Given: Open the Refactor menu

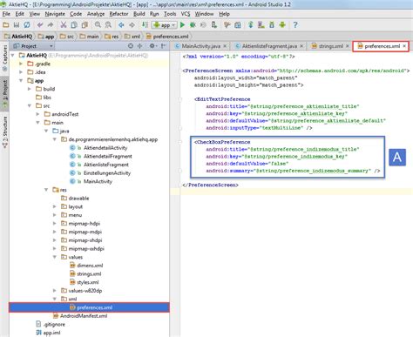Looking at the screenshot, I should point(118,14).
